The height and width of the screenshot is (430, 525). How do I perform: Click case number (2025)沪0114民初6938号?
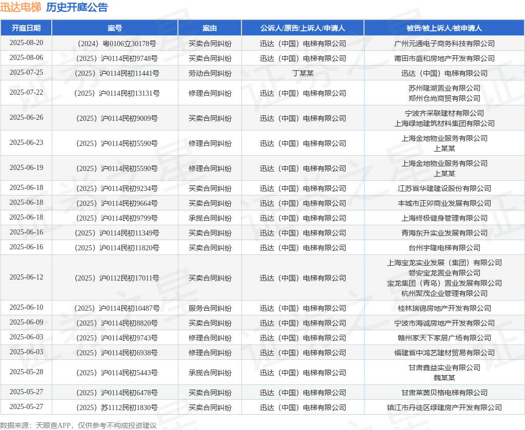point(115,353)
